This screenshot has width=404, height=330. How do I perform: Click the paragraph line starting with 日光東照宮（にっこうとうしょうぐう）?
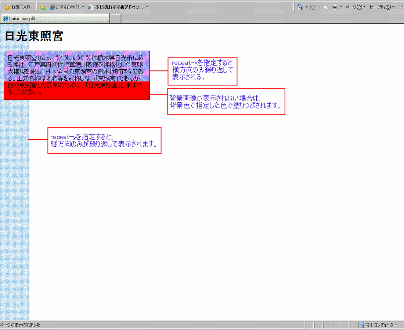click(x=75, y=58)
